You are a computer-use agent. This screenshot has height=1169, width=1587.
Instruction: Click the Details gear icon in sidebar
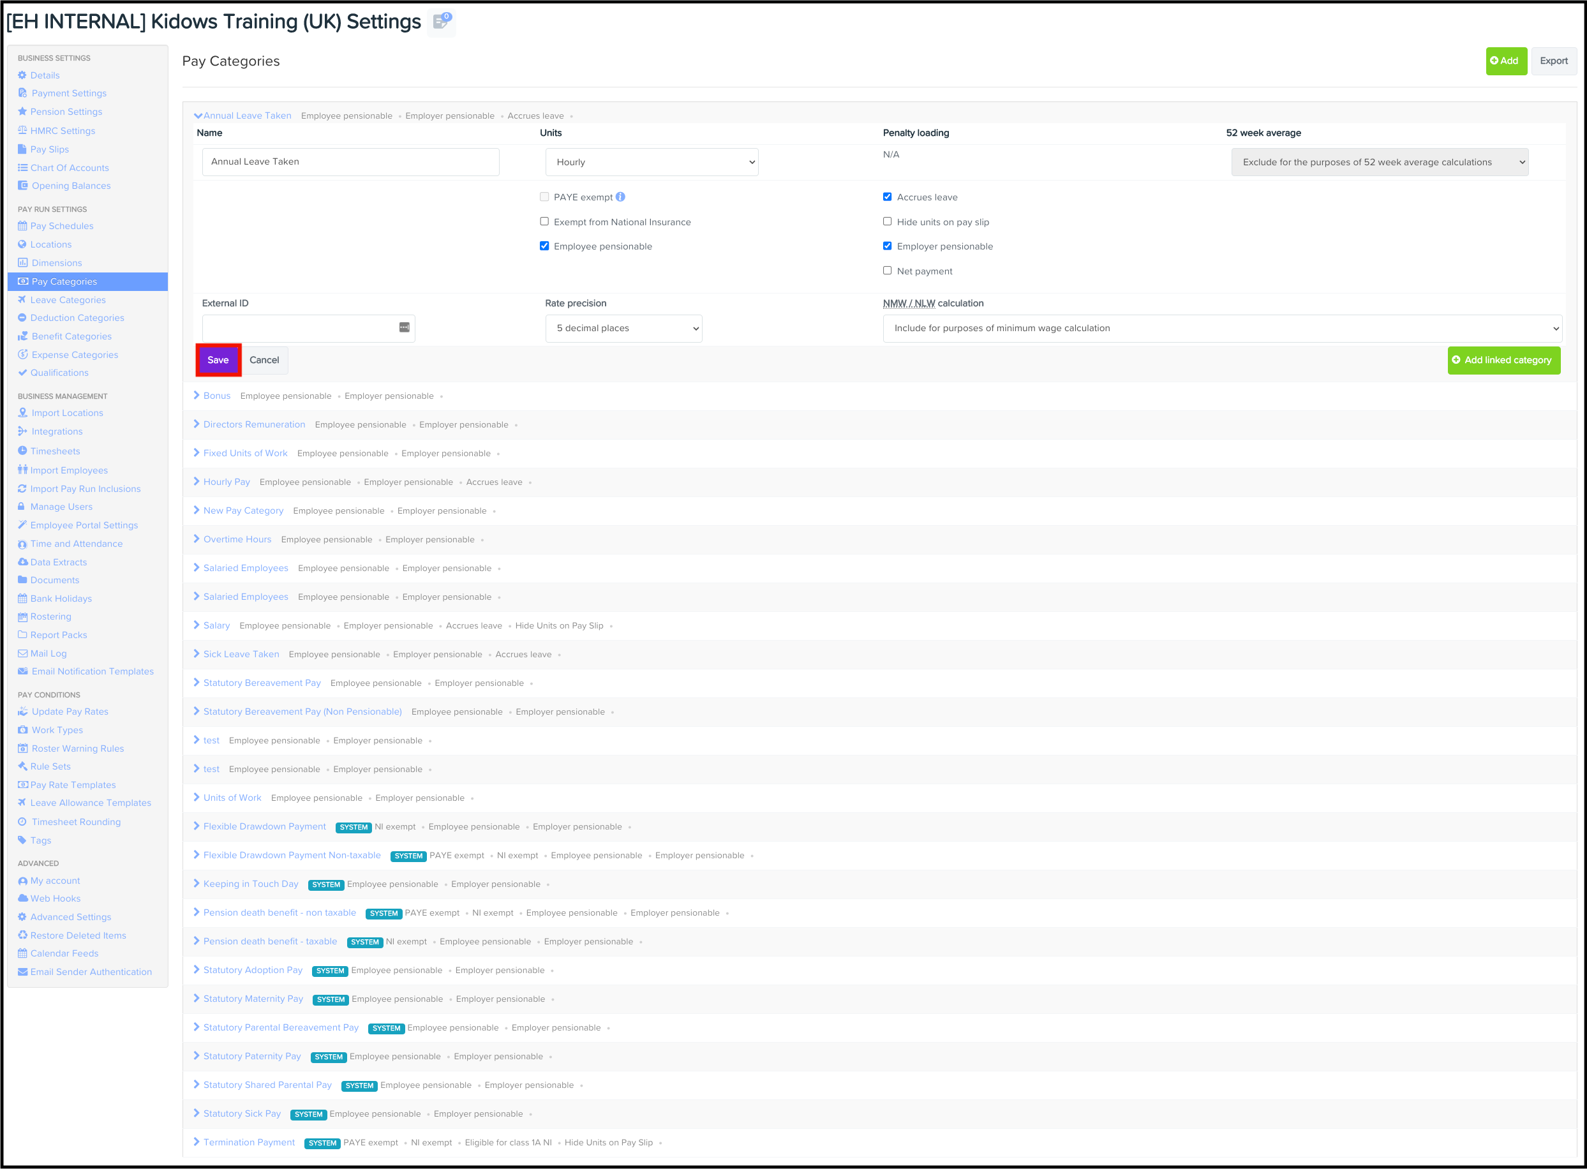[x=22, y=75]
